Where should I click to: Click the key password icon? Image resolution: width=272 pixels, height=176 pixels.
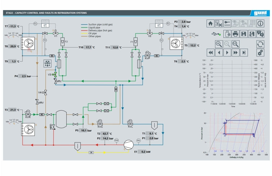click(x=227, y=23)
